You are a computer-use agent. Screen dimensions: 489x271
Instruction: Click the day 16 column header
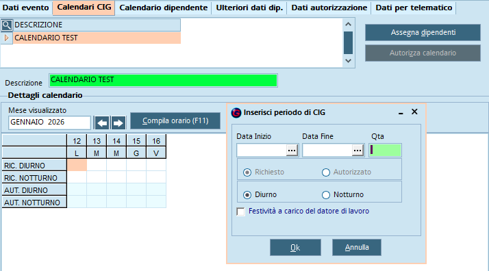coord(156,141)
